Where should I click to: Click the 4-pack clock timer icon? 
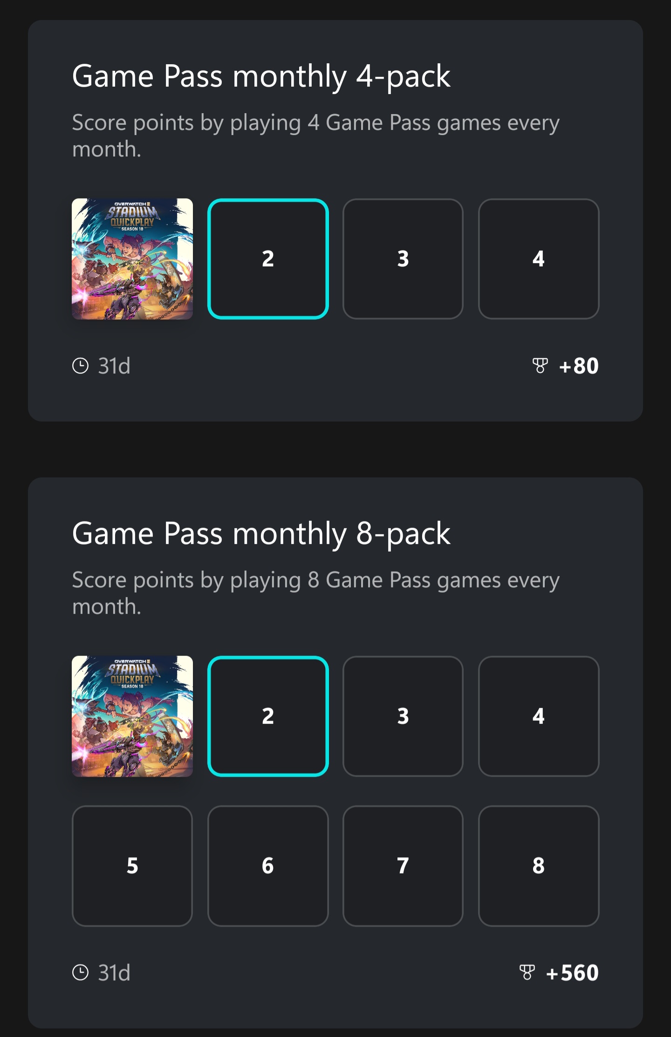coord(81,366)
